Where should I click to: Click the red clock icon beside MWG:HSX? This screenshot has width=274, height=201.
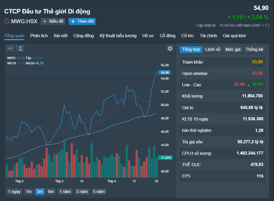pos(7,21)
